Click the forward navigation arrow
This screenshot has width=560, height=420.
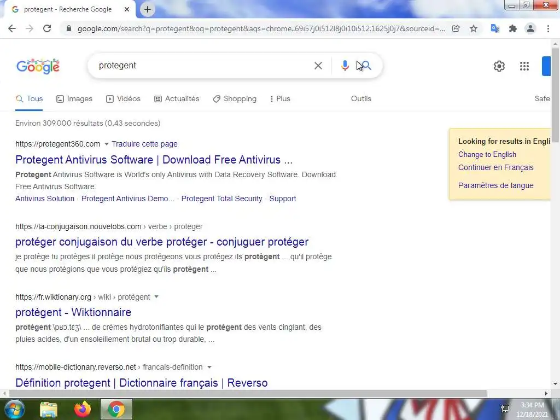click(x=30, y=28)
